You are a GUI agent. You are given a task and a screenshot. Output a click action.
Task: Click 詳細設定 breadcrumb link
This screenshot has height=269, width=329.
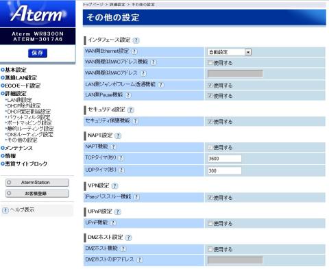point(117,4)
